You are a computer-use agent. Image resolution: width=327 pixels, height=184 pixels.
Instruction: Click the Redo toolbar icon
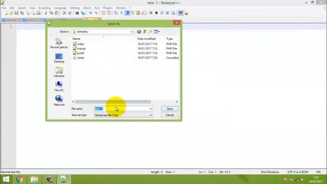click(70, 13)
